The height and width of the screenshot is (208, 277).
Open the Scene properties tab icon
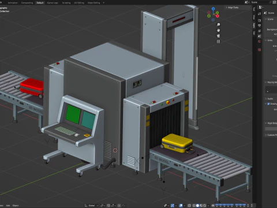tap(260, 36)
